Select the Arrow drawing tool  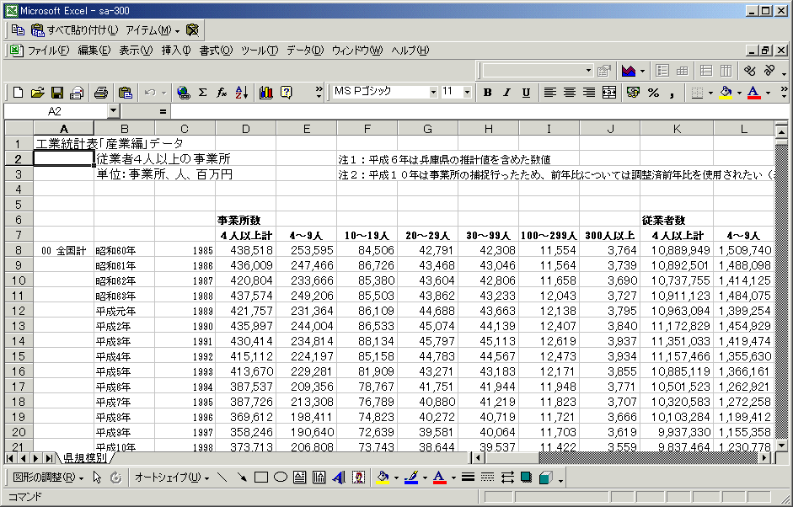[x=242, y=478]
